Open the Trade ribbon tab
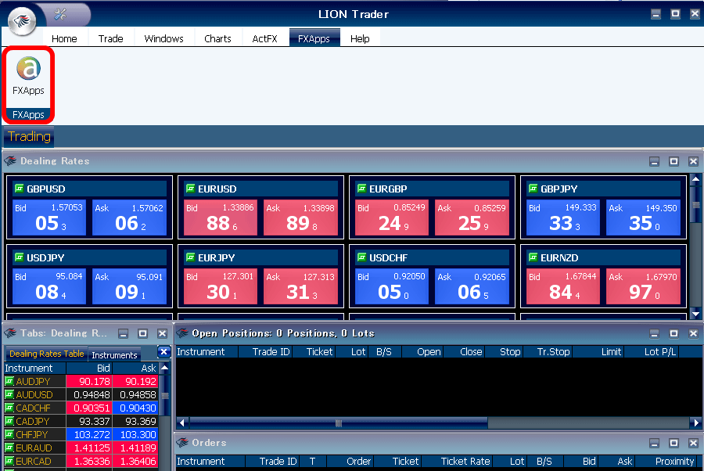This screenshot has width=704, height=471. click(110, 38)
